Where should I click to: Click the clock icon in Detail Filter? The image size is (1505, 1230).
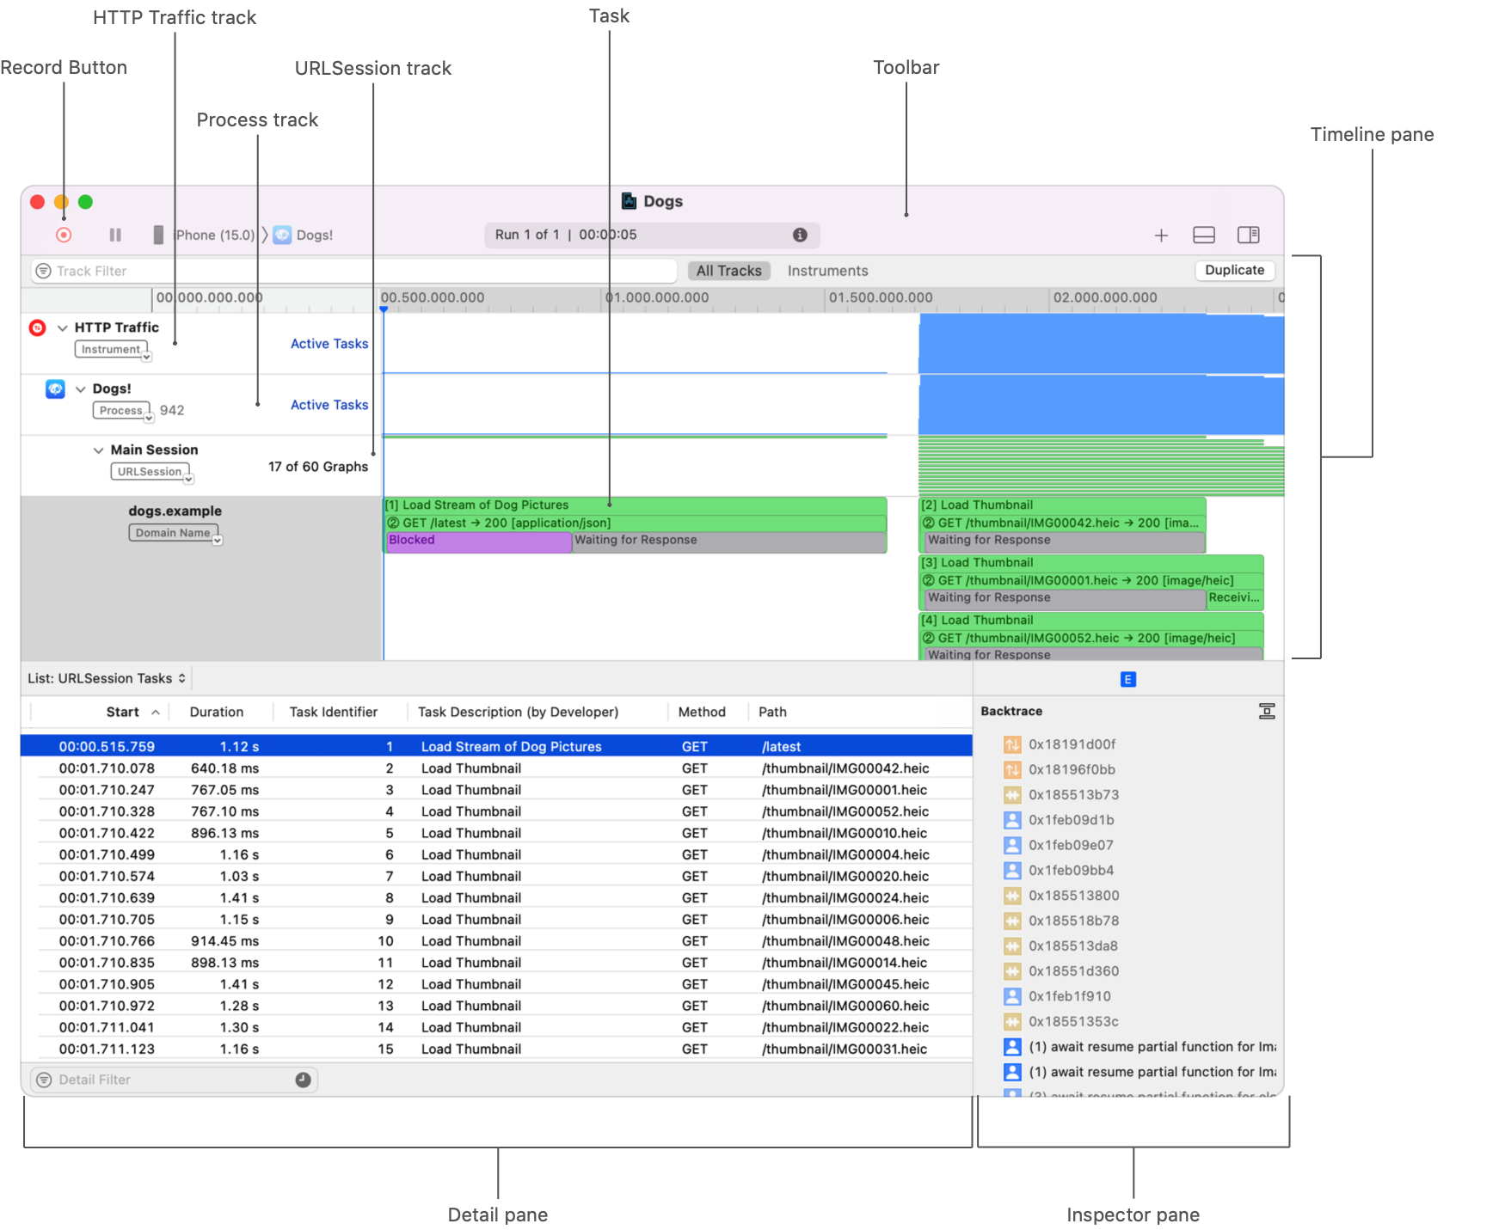pos(302,1079)
